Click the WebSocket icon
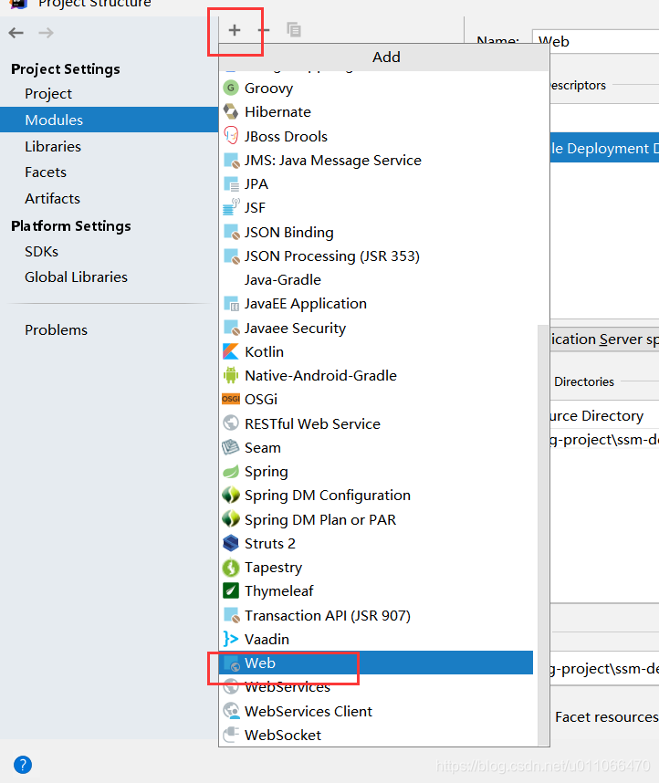This screenshot has width=659, height=783. (231, 735)
